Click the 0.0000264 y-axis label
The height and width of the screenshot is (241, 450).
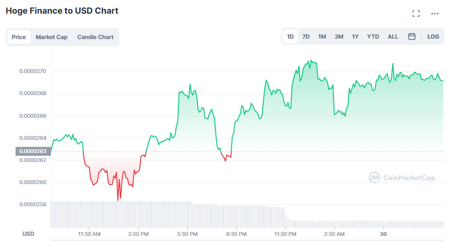[x=33, y=138]
